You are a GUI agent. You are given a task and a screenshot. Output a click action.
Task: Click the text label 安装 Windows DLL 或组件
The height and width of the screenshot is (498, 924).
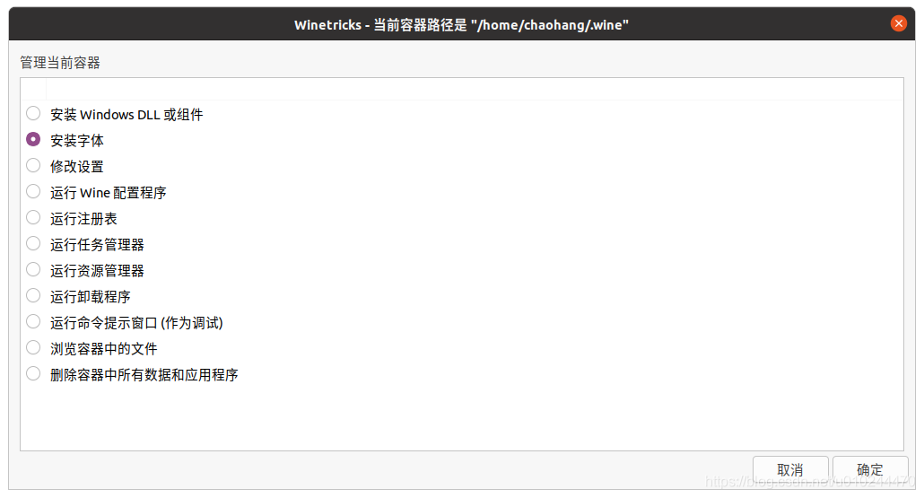pos(126,114)
